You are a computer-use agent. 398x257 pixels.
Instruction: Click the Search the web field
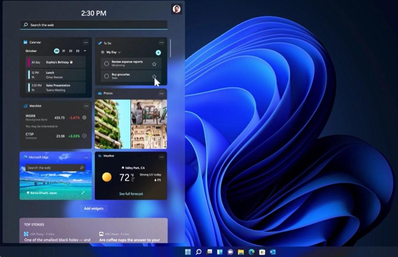93,25
